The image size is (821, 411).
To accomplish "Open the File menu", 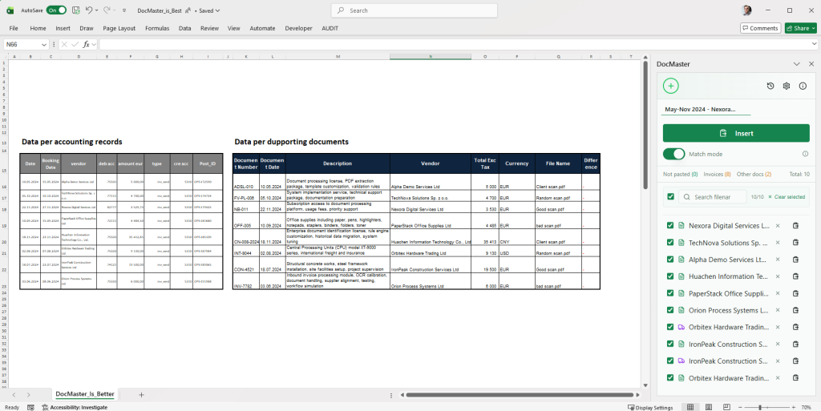I will point(14,28).
